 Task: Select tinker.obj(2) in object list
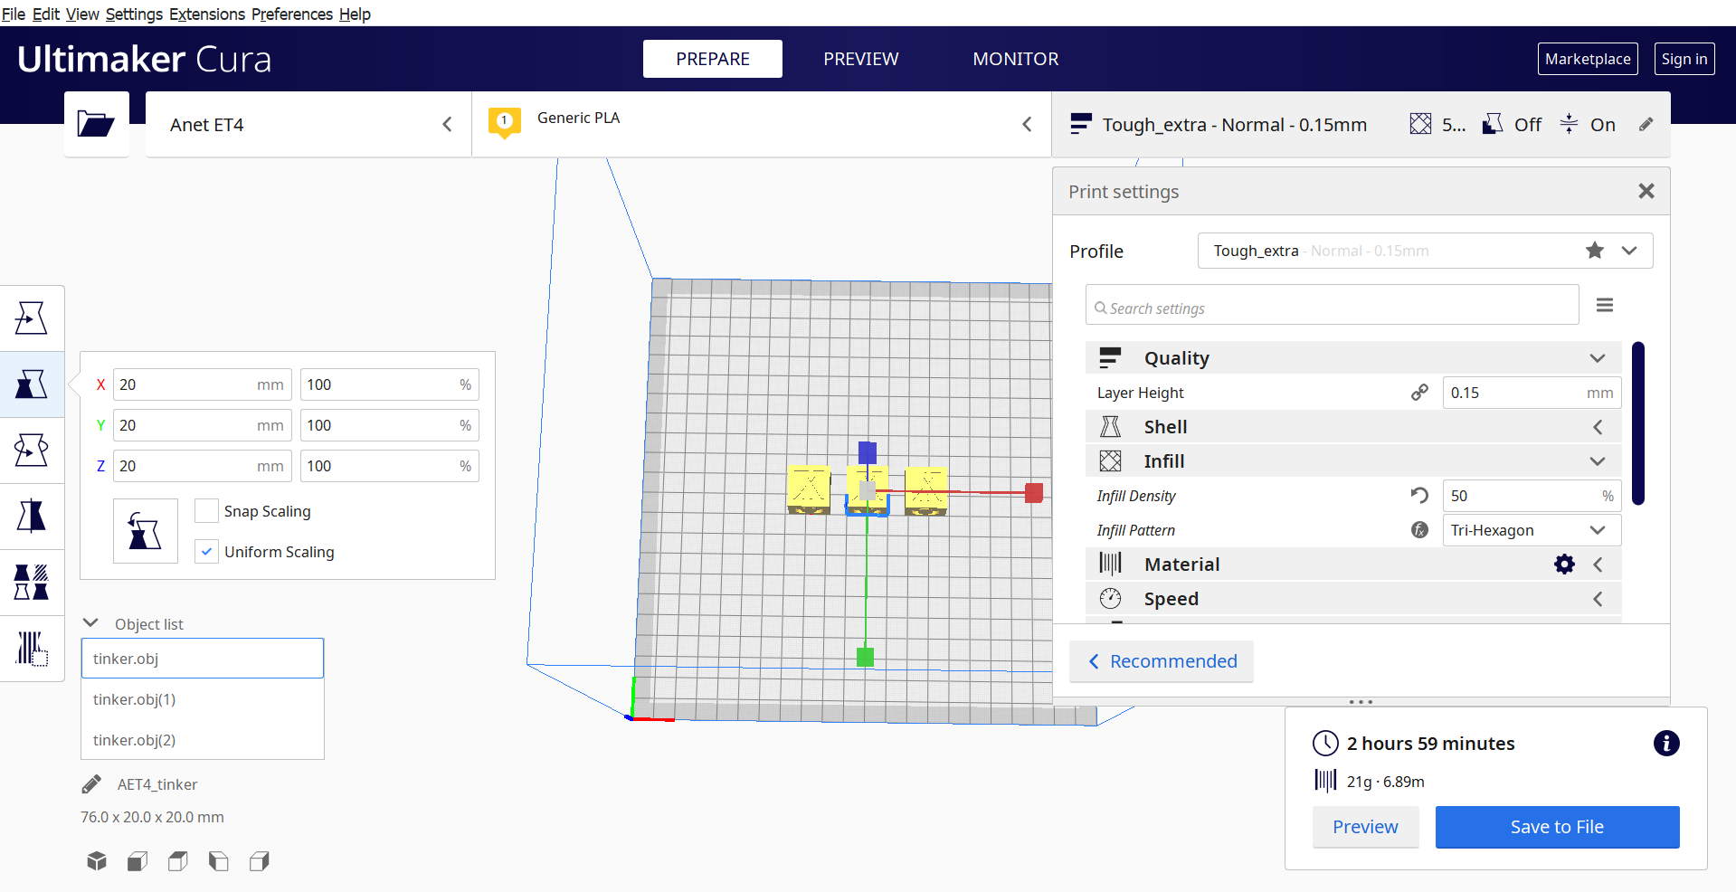tap(203, 740)
